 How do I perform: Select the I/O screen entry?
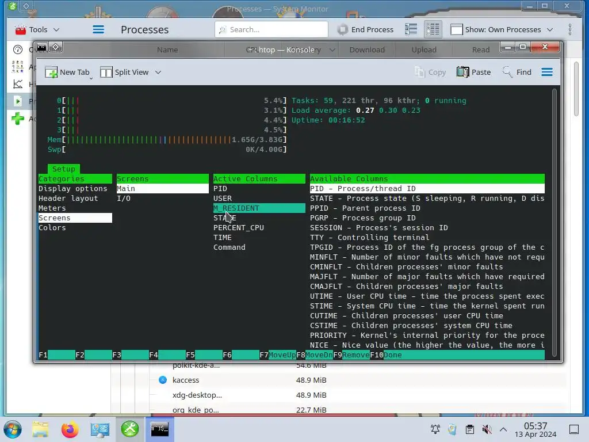pyautogui.click(x=124, y=199)
